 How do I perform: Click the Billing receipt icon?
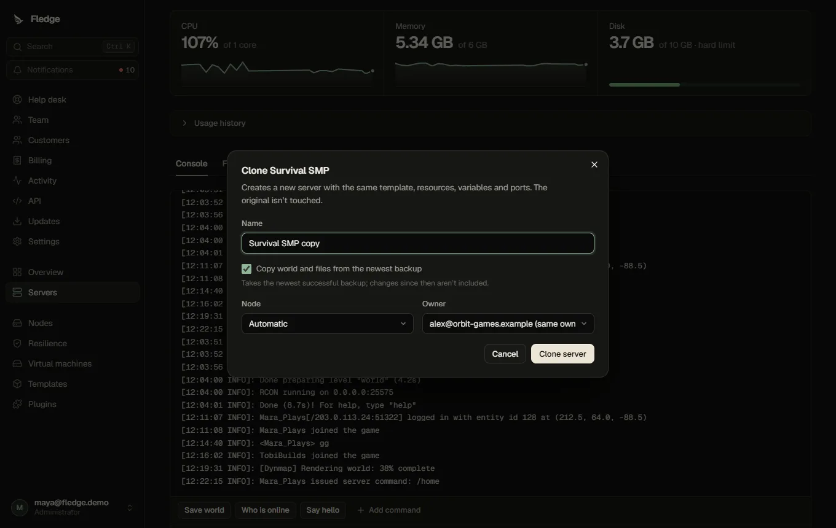(17, 160)
